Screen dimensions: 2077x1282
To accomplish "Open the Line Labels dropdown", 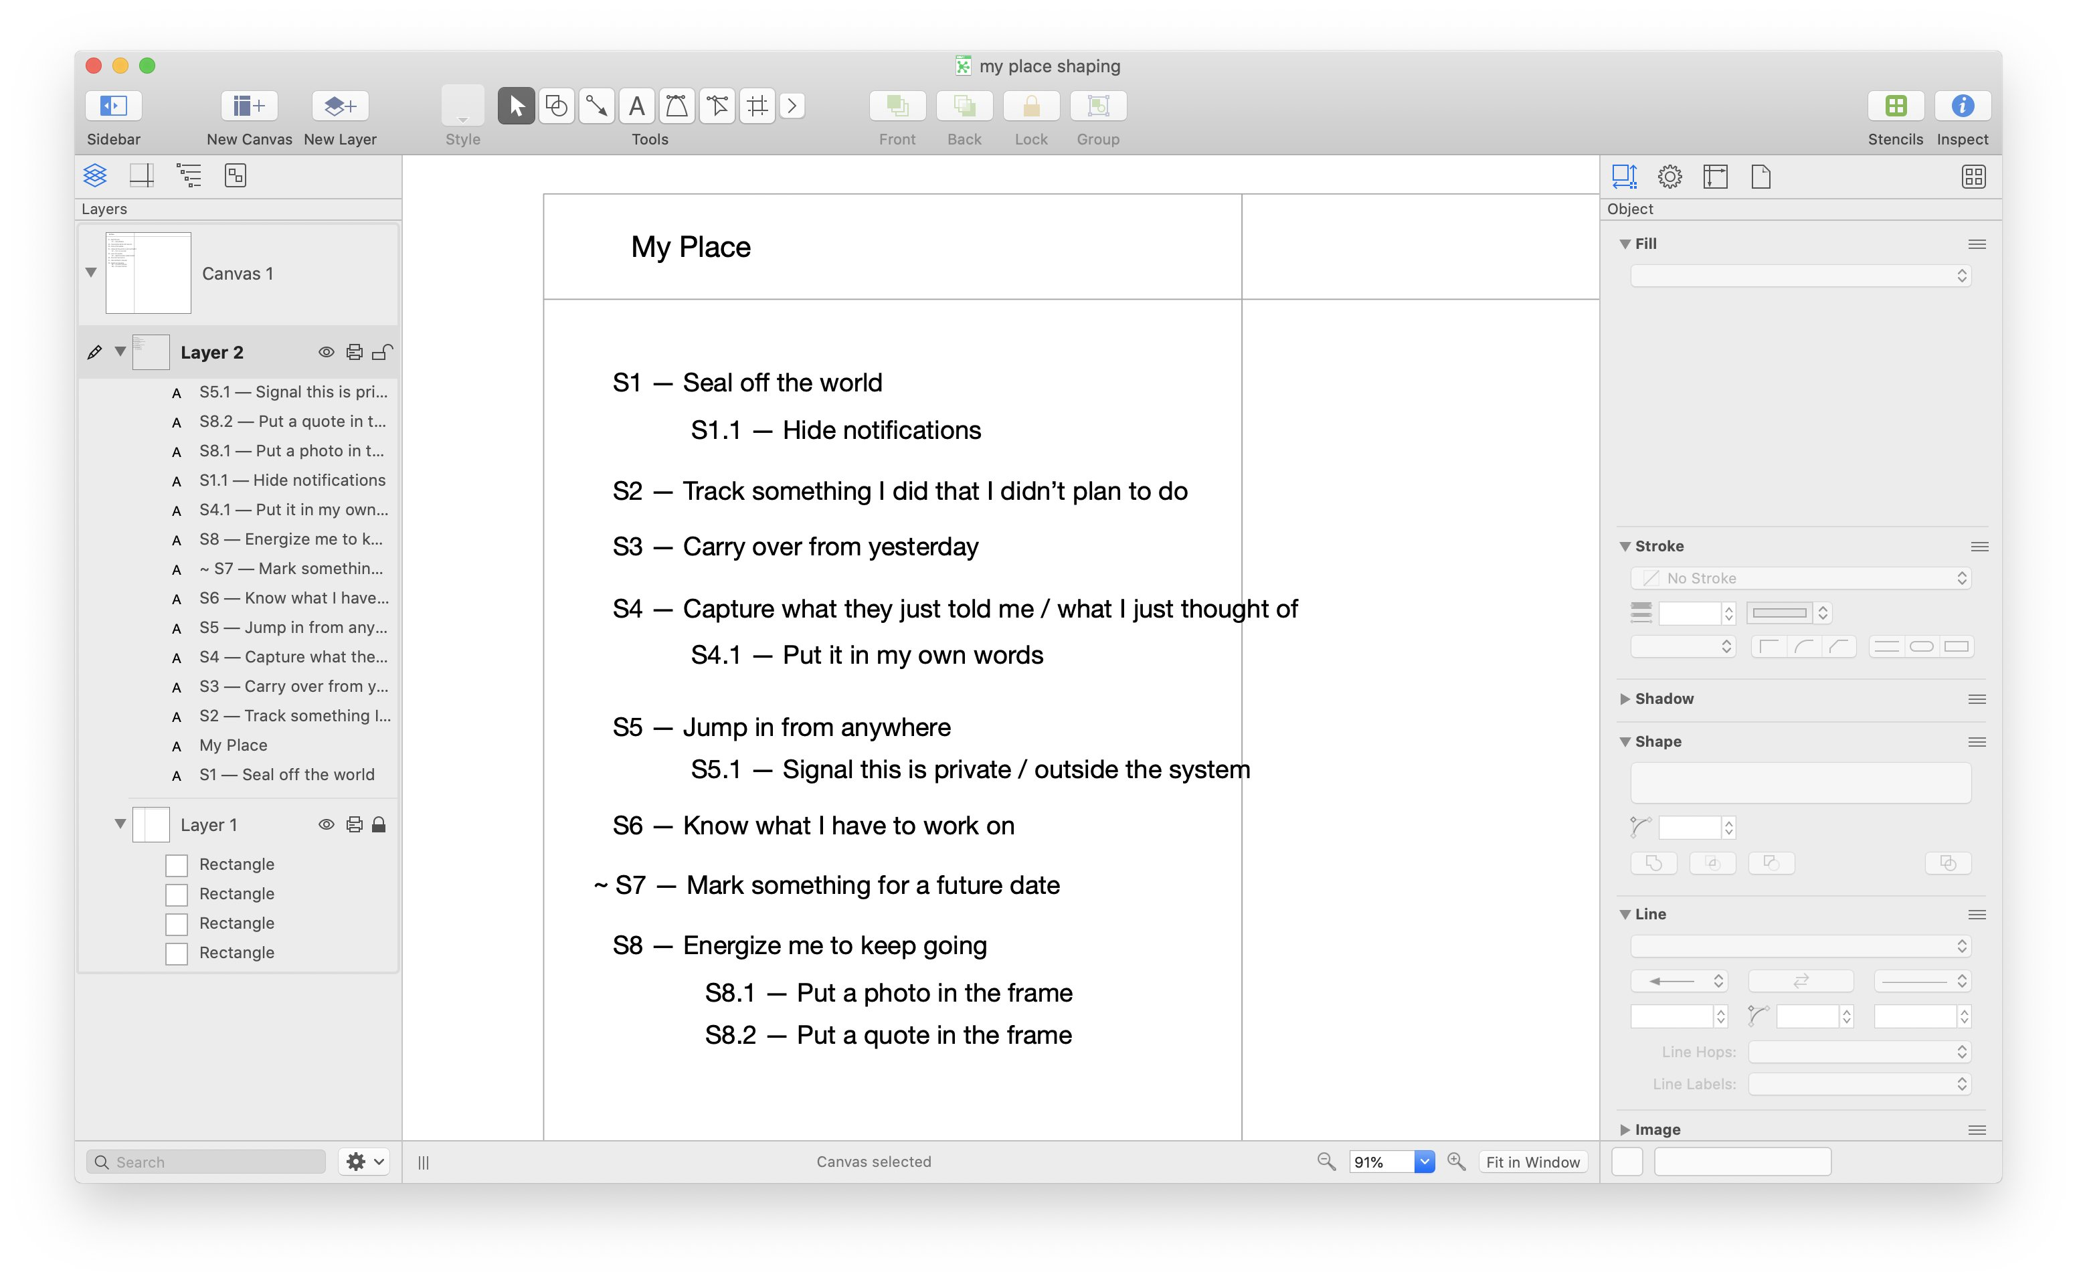I will pos(1859,1083).
